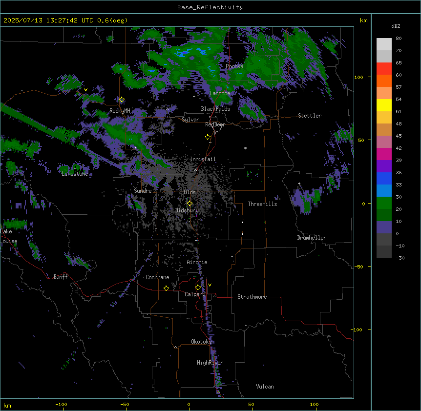This screenshot has height=411, width=421.
Task: Click the RockyMH label
Action: tap(120, 111)
